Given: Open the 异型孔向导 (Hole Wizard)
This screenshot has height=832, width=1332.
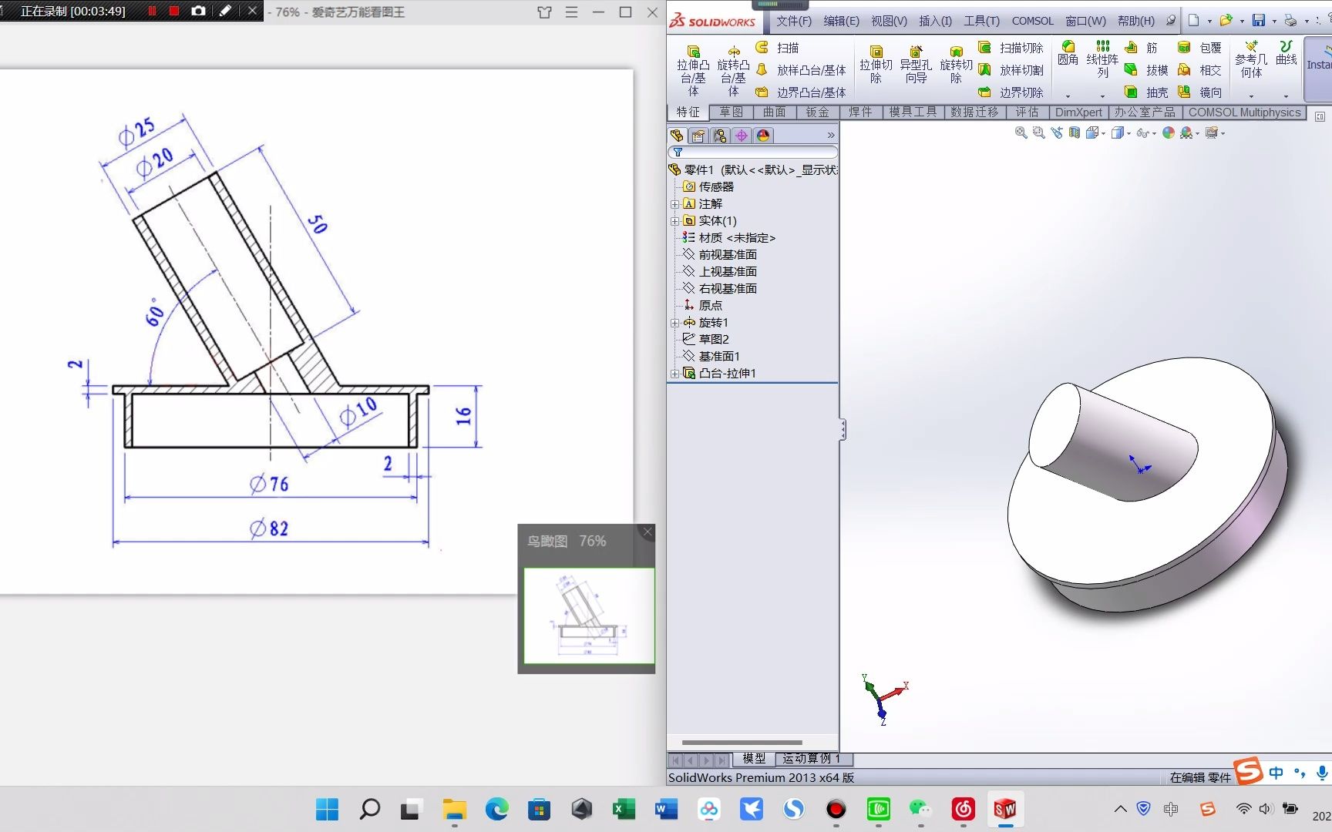Looking at the screenshot, I should coord(915,68).
